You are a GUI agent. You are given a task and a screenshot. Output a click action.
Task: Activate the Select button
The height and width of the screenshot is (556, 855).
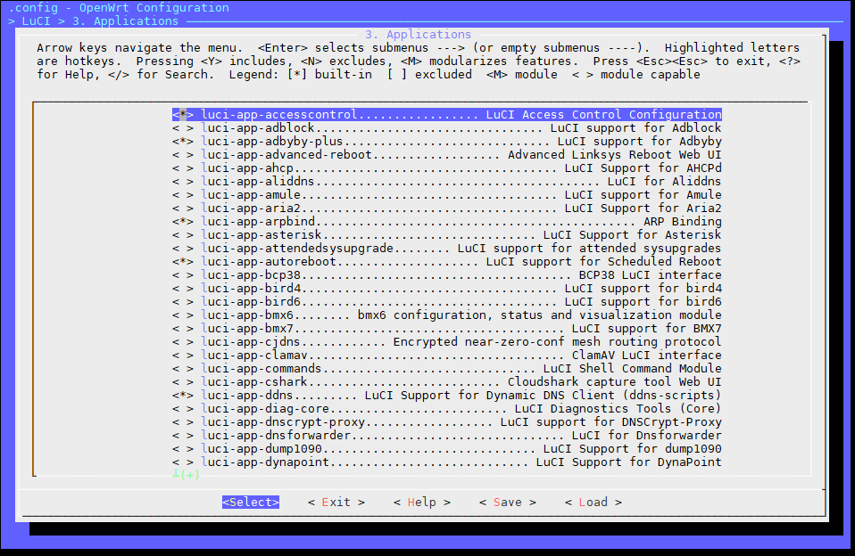coord(250,502)
